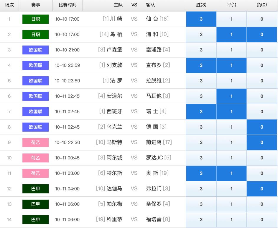Viewport: 278px width, 228px height.
Task: Click home team name 川崎
Action: 116,19
